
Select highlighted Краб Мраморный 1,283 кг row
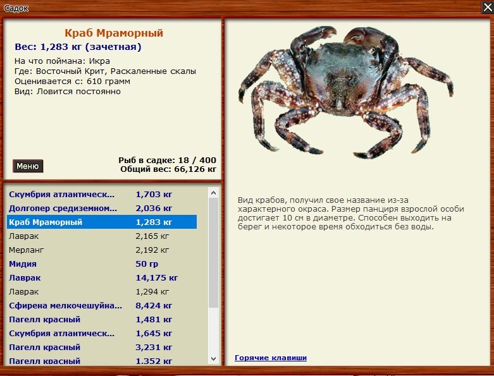pos(101,222)
